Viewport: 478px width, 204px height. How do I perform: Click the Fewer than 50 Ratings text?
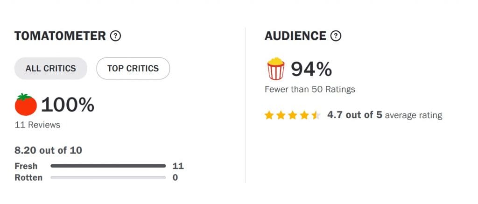(310, 89)
